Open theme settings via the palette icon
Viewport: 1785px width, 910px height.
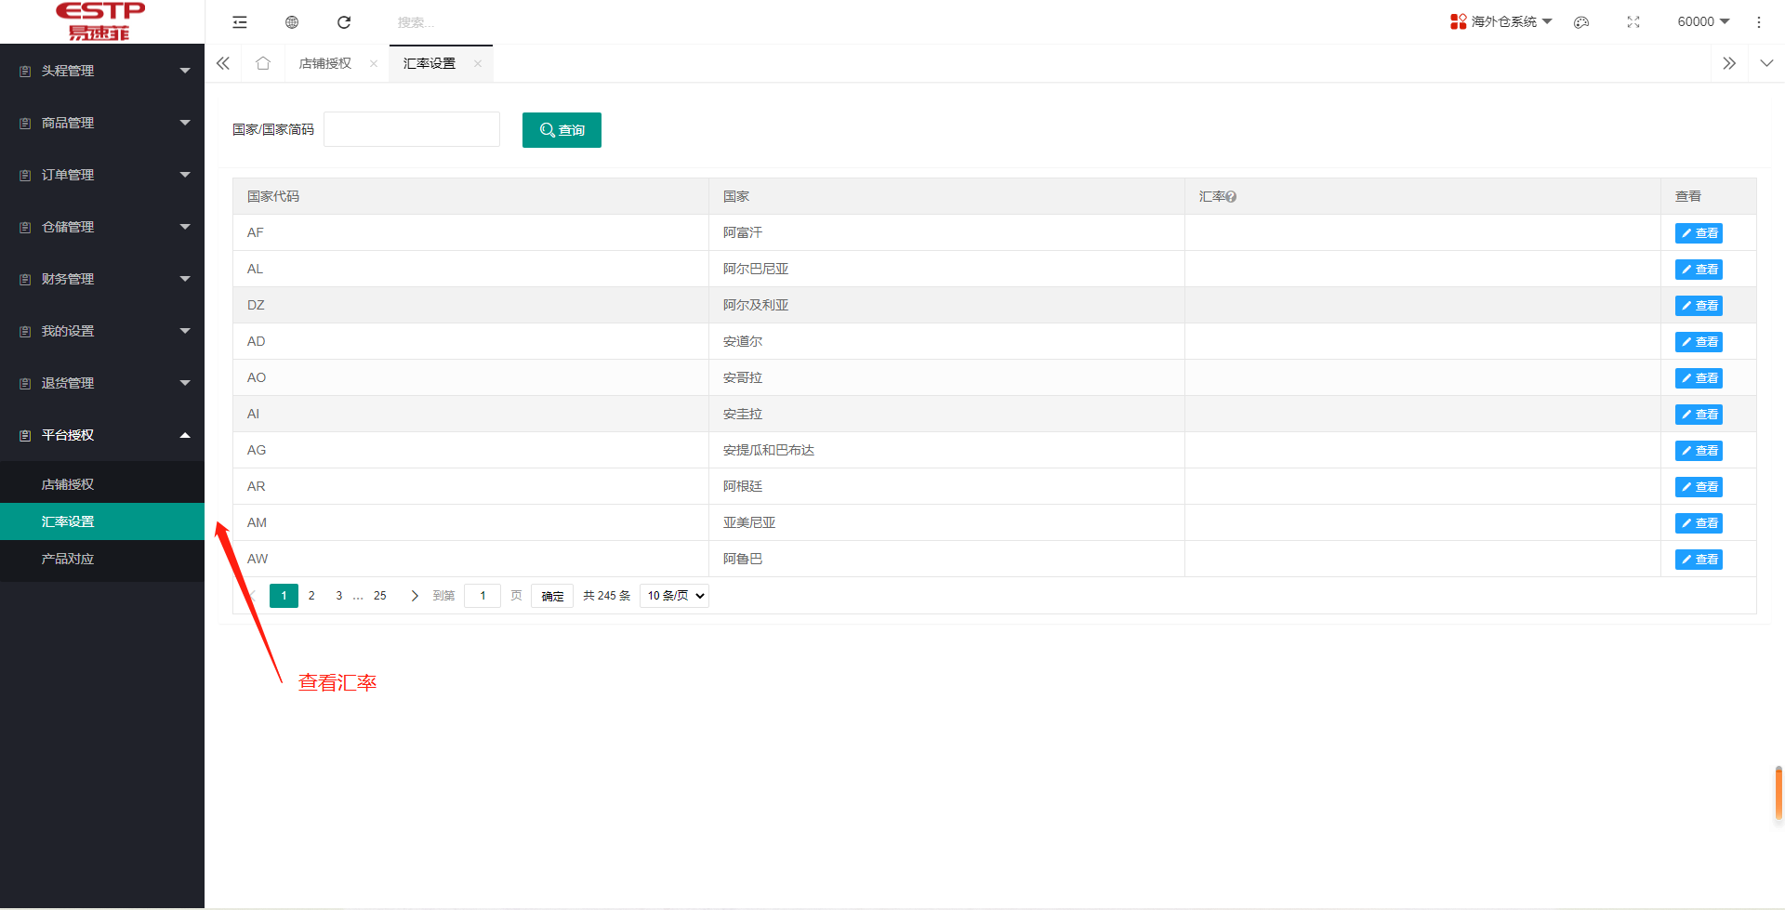point(1581,21)
